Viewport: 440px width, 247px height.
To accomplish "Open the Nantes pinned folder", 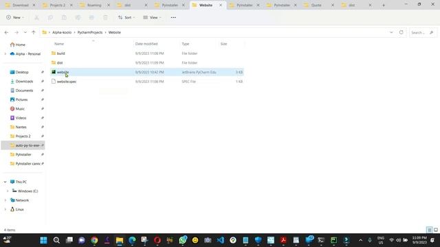I will point(21,127).
